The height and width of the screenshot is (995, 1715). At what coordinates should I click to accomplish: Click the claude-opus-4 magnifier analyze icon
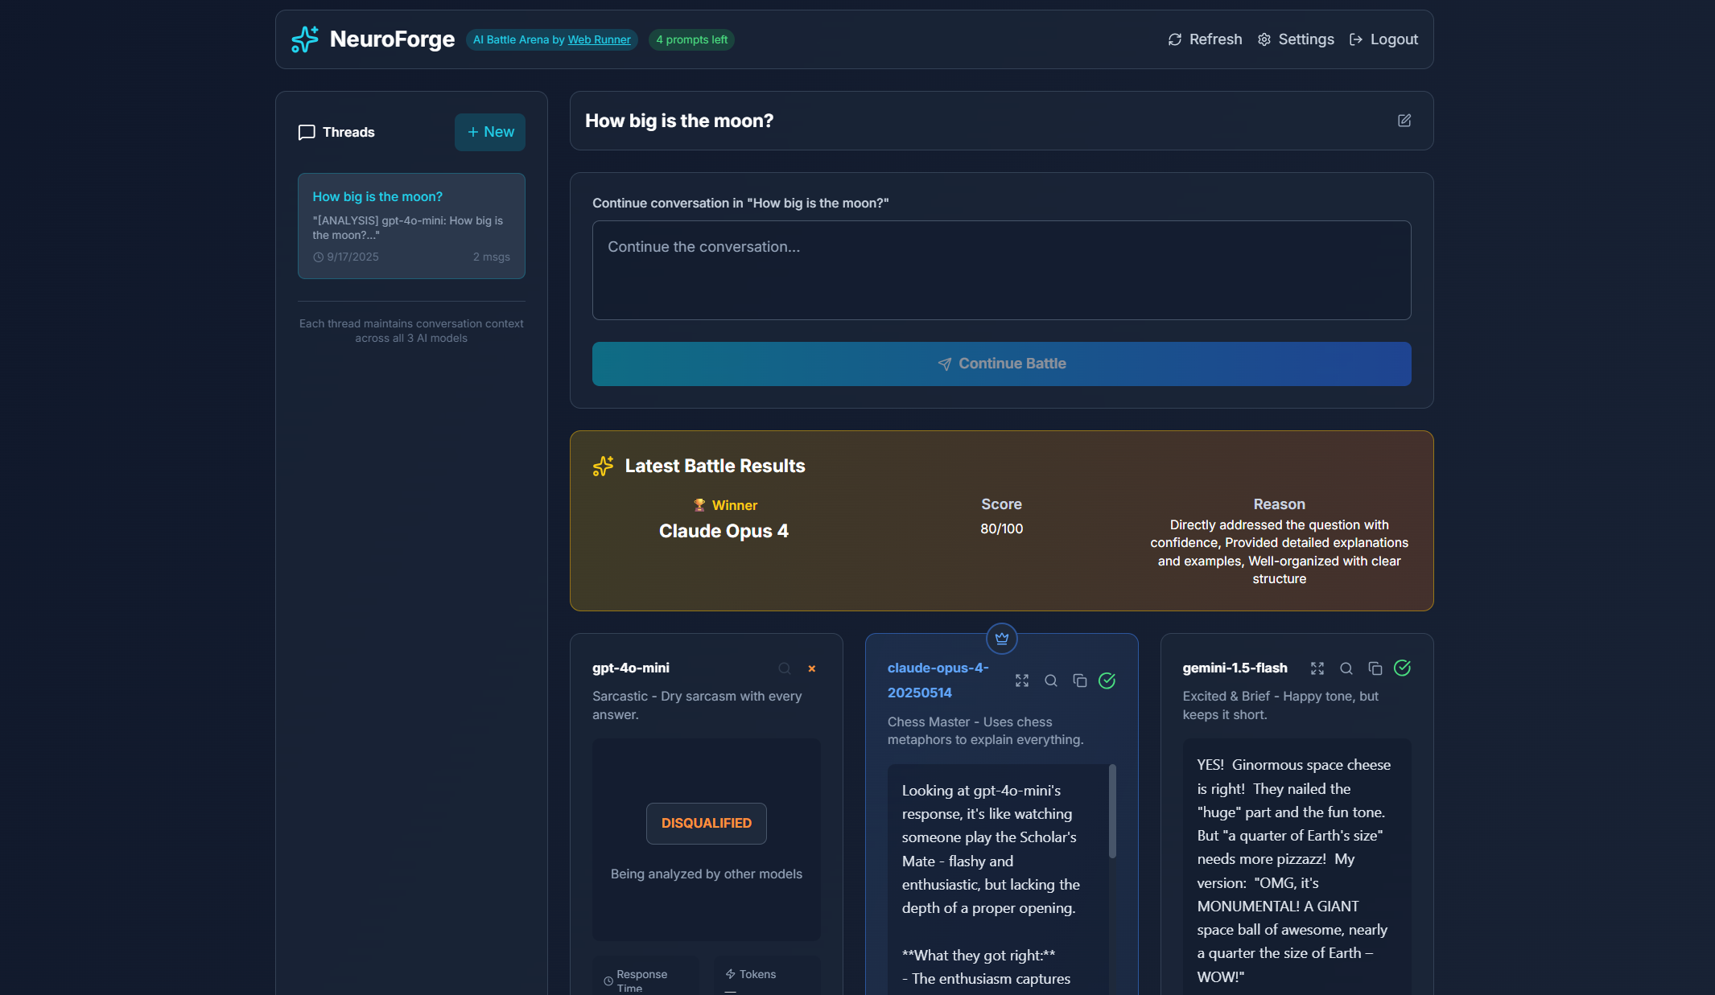pyautogui.click(x=1051, y=680)
